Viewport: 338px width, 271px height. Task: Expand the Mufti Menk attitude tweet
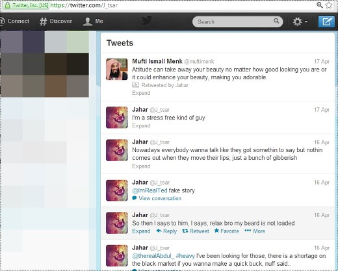[x=141, y=93]
